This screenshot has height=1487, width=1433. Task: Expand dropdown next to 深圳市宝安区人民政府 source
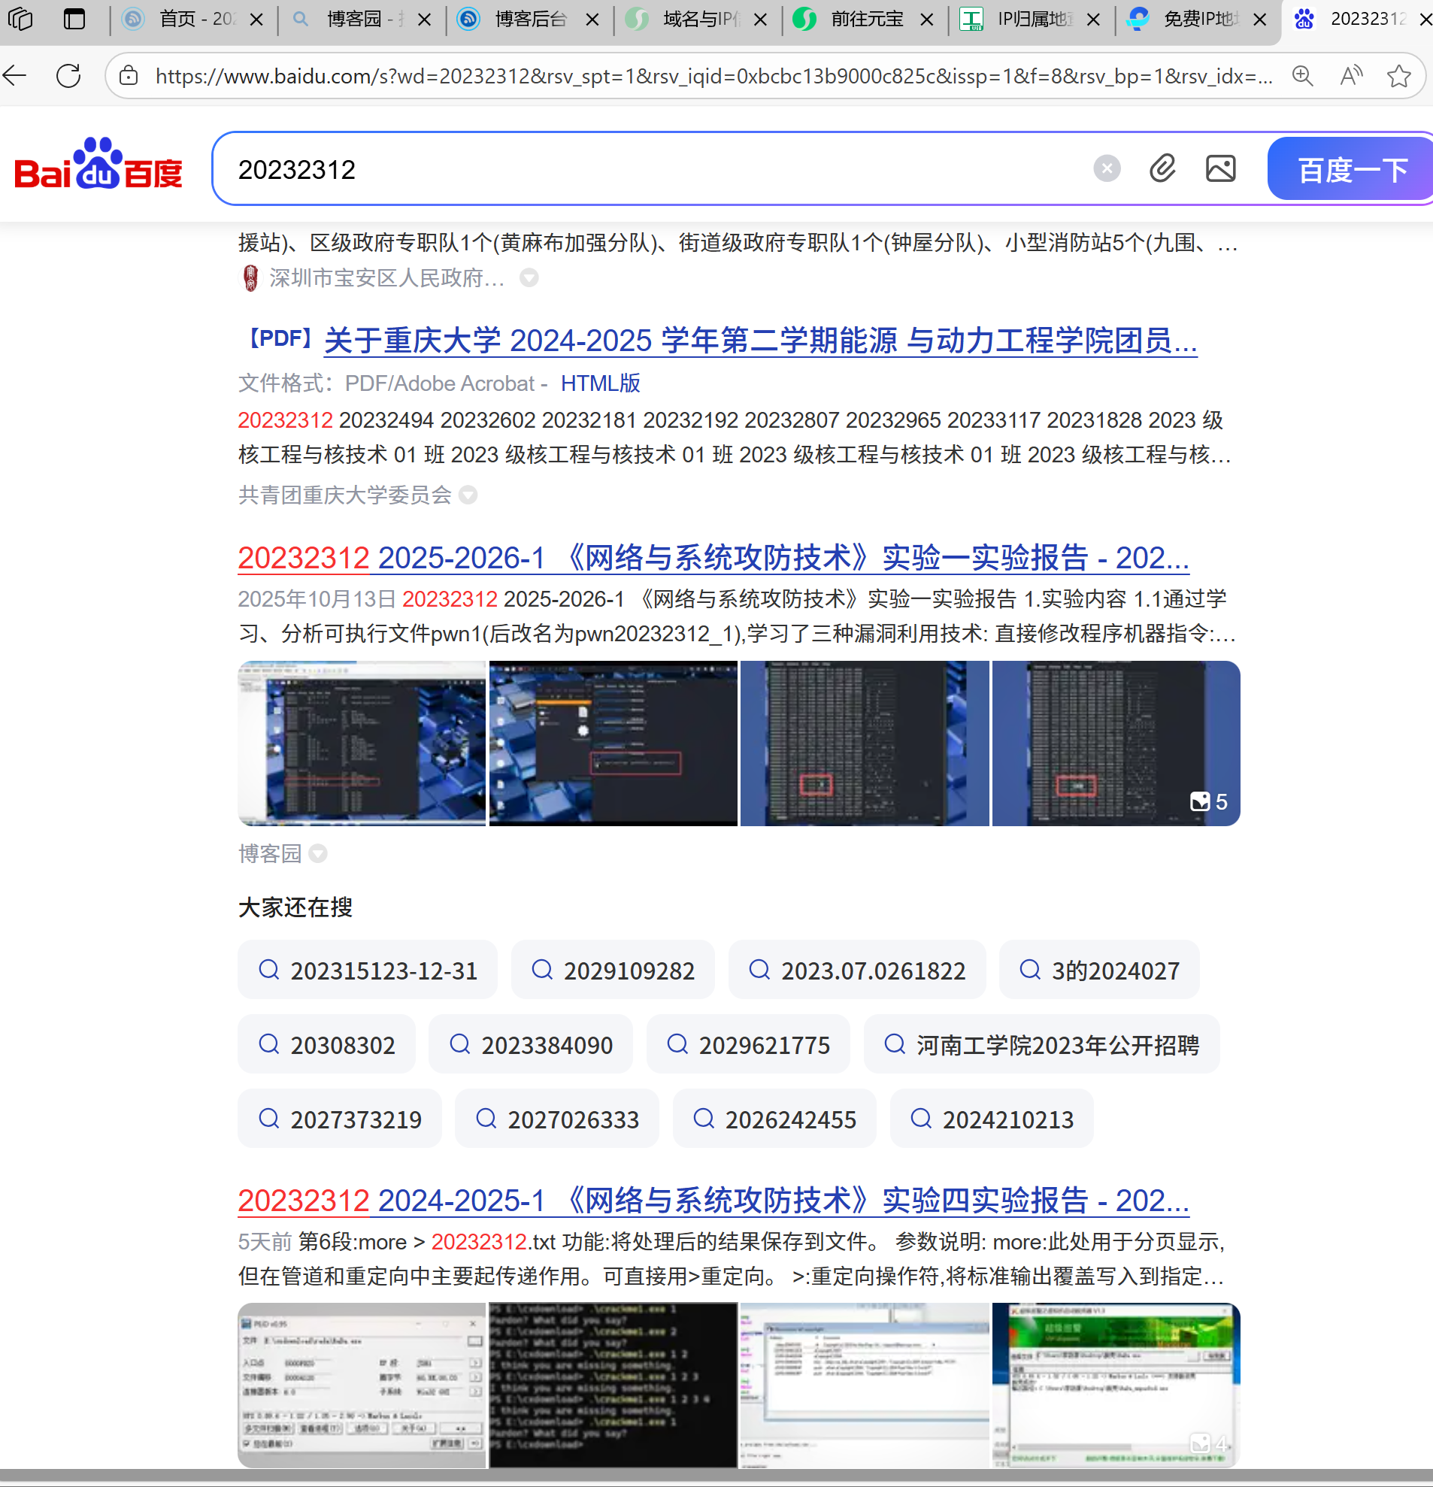click(529, 277)
